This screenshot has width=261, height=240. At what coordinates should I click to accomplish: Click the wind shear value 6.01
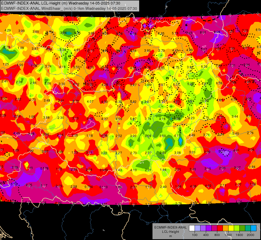pos(176,85)
